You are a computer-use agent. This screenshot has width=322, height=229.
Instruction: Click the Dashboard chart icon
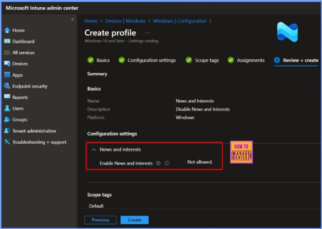point(7,41)
